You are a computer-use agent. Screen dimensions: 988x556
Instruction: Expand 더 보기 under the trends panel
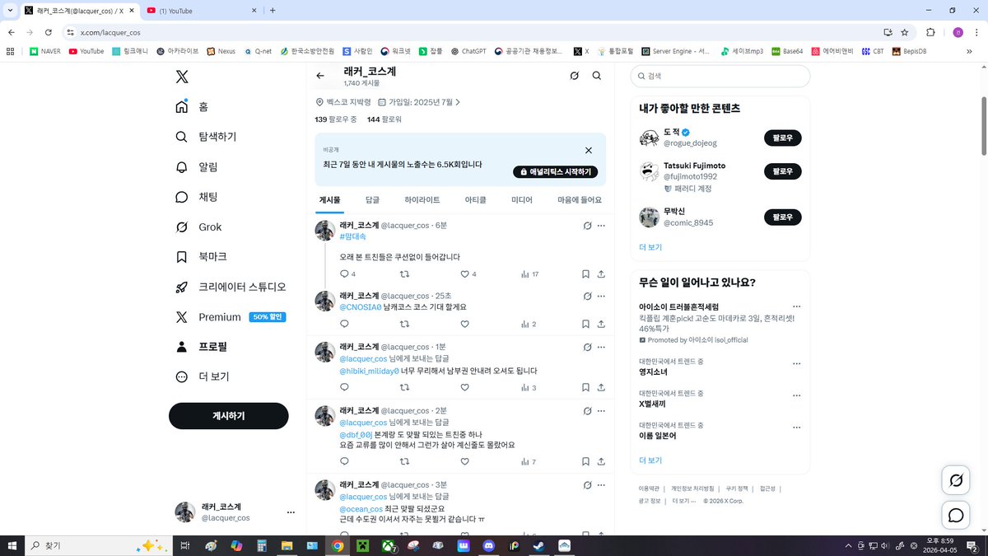point(650,460)
